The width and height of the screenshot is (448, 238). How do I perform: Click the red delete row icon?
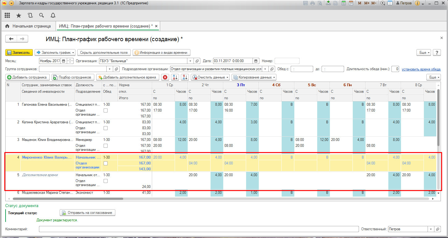point(165,77)
